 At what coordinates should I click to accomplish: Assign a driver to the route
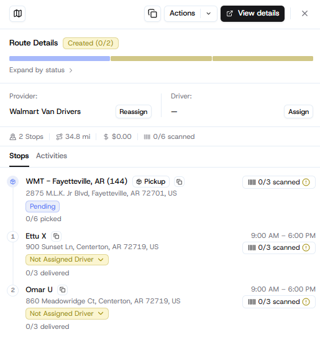pyautogui.click(x=299, y=112)
